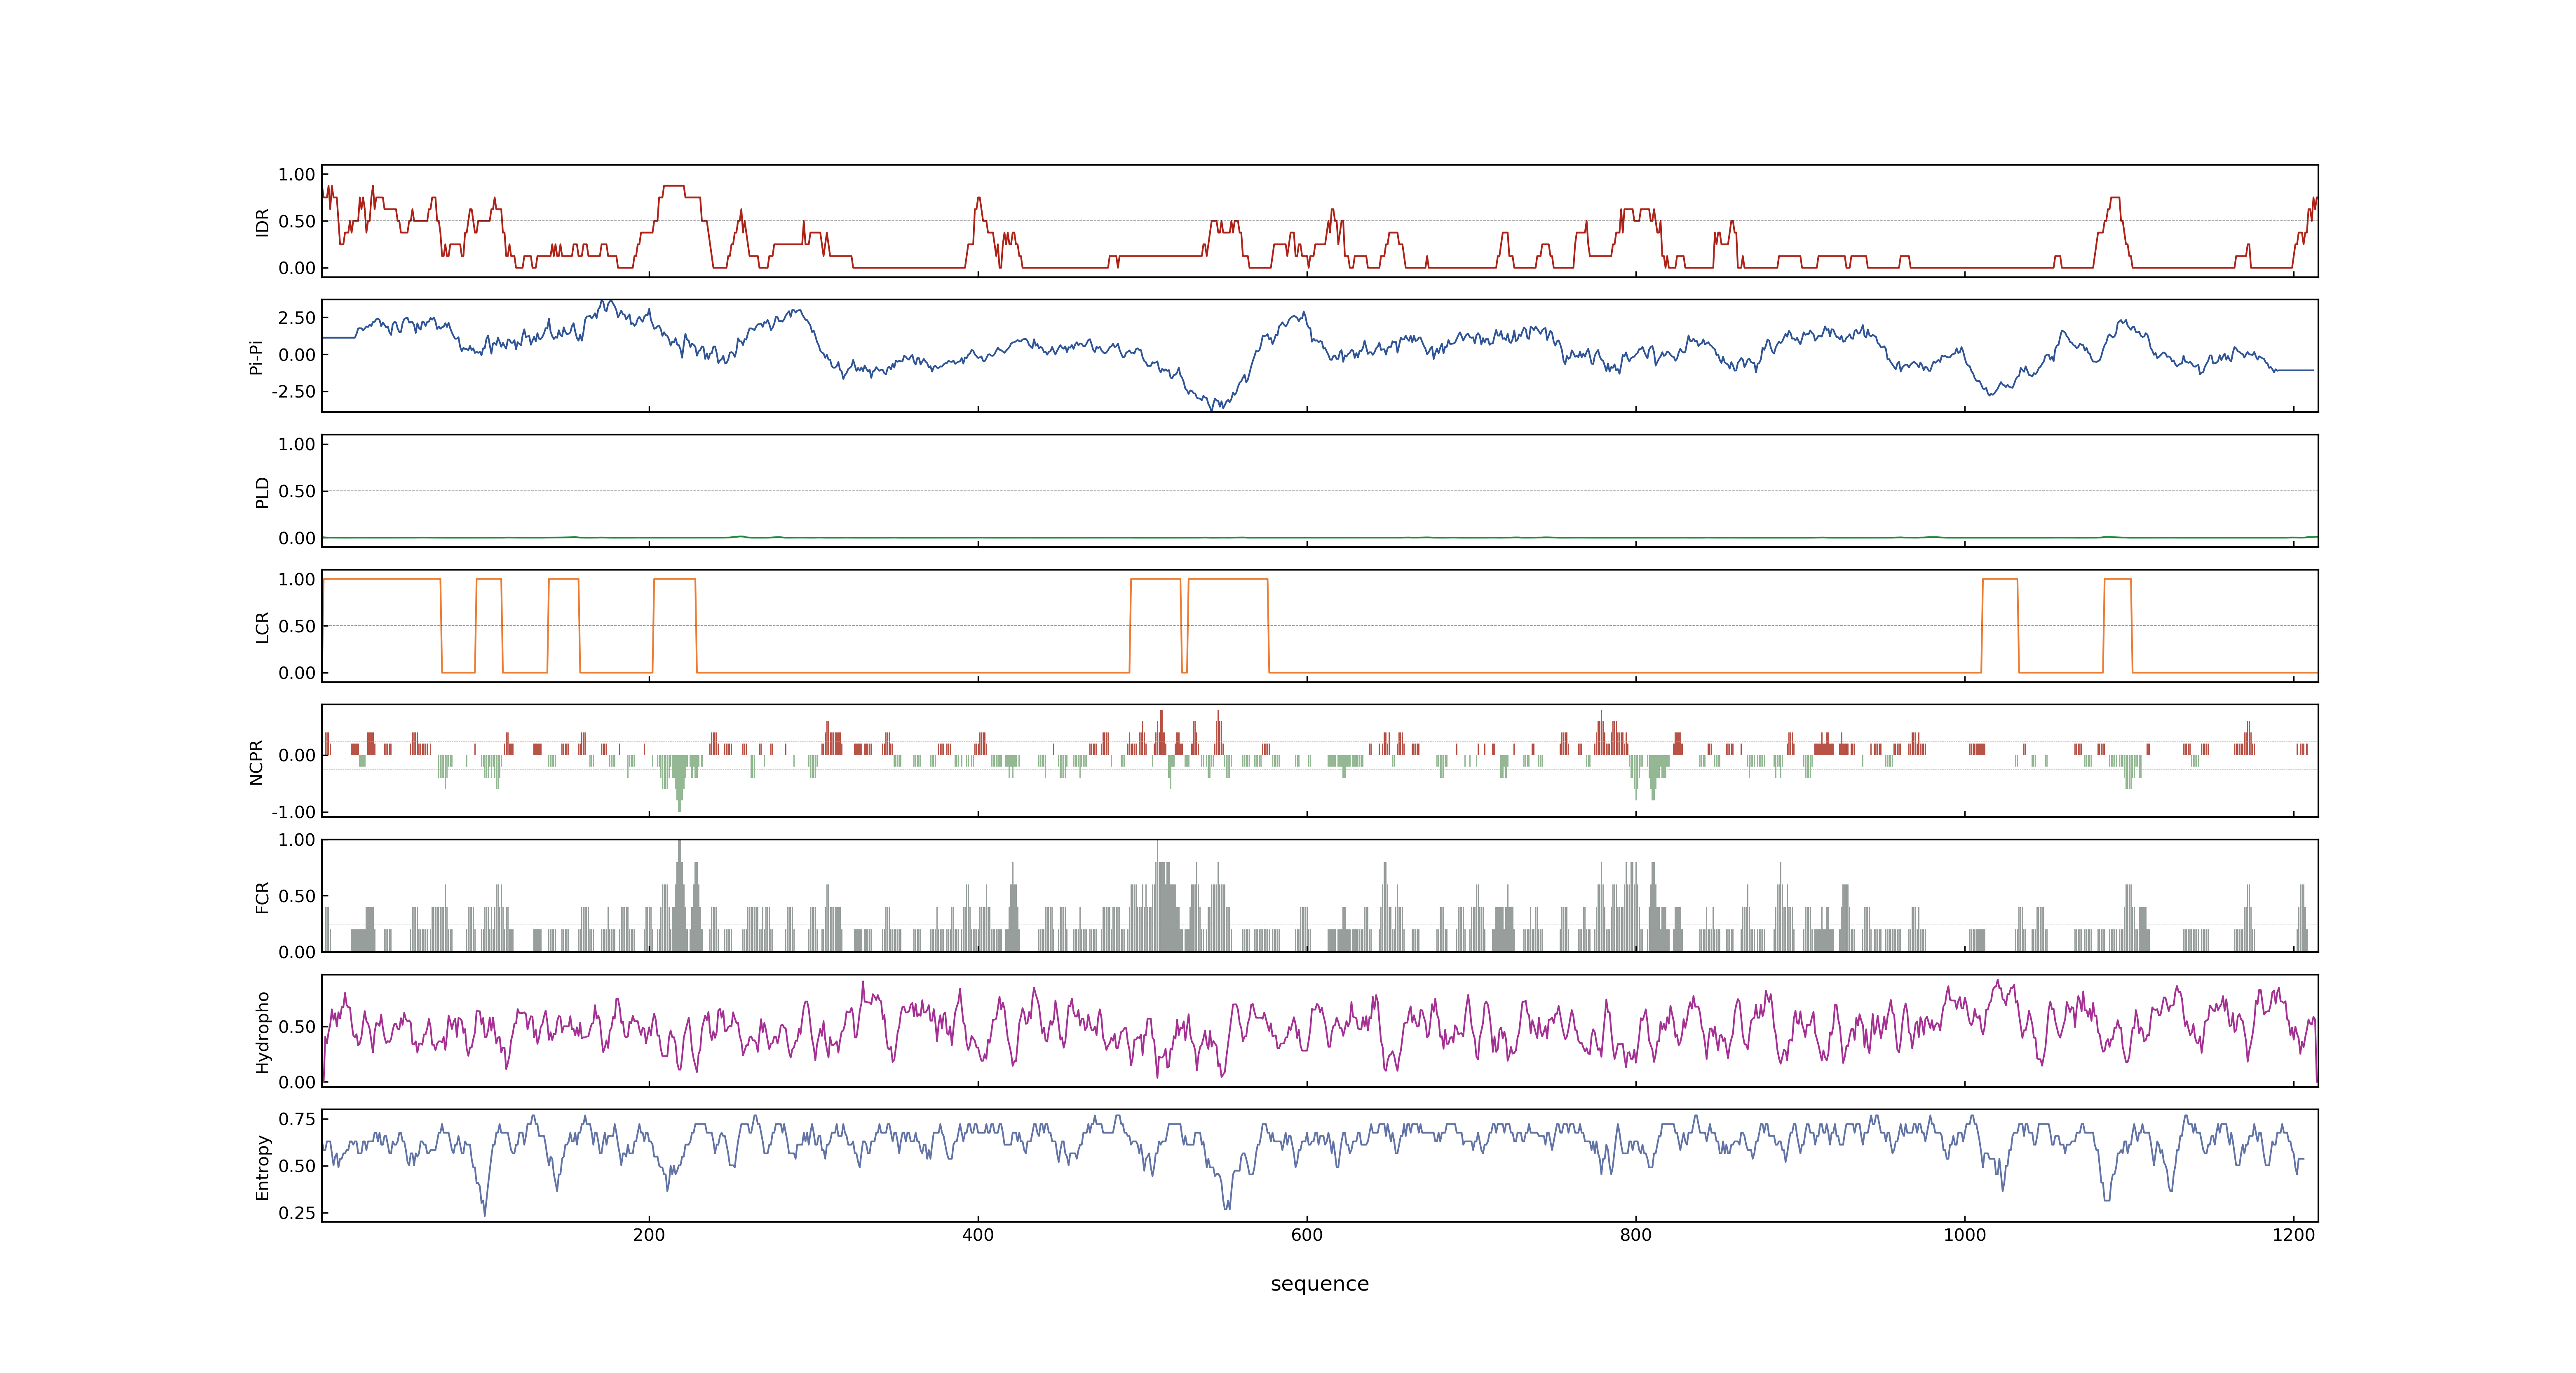Click the 1.00 tick of PLD panel
This screenshot has width=2576, height=1373.
point(297,444)
